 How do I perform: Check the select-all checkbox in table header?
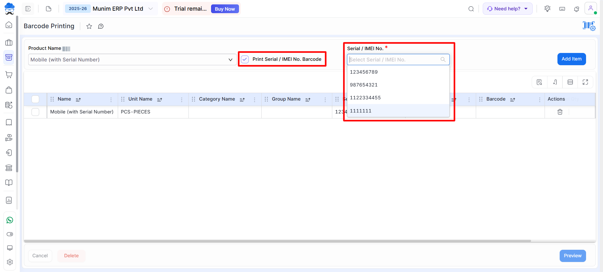click(x=35, y=99)
